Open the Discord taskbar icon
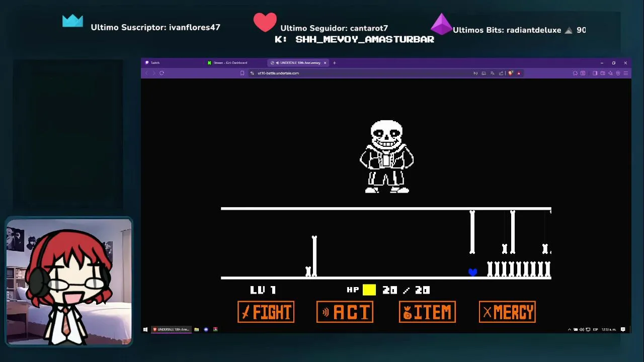Image resolution: width=644 pixels, height=362 pixels. coord(206,329)
